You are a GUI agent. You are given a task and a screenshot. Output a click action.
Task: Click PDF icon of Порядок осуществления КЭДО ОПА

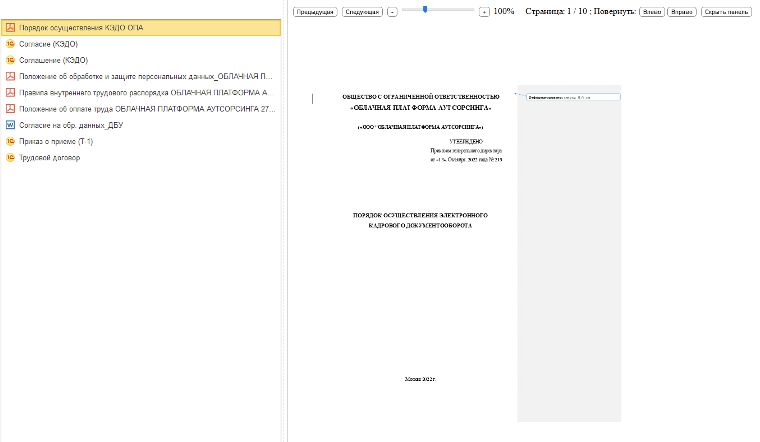(x=10, y=27)
